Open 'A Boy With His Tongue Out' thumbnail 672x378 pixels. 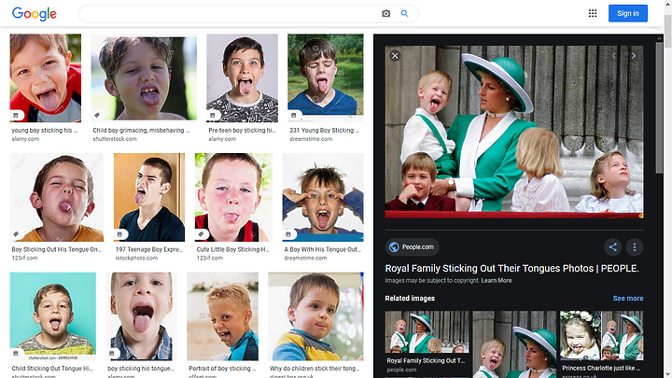[x=323, y=197]
